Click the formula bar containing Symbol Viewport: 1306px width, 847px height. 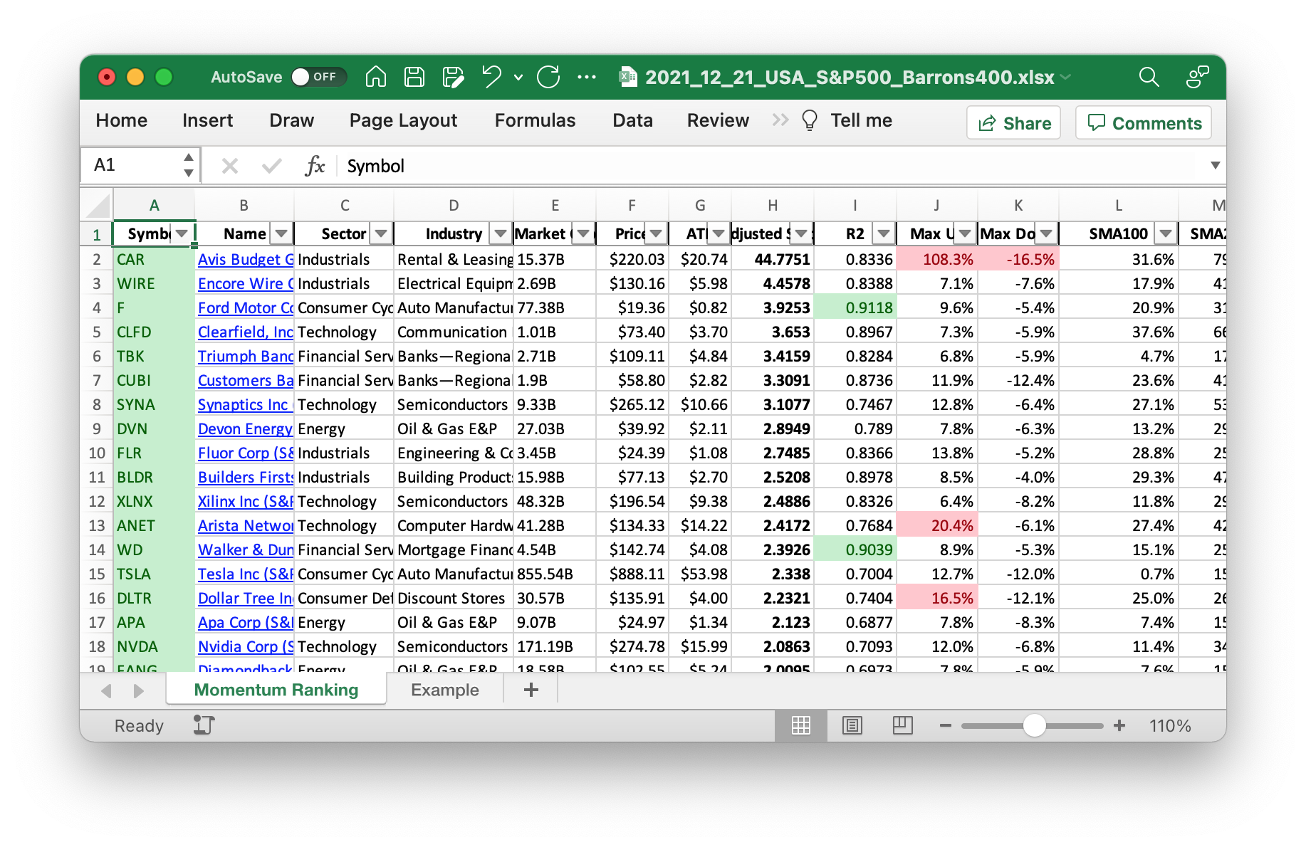click(773, 166)
